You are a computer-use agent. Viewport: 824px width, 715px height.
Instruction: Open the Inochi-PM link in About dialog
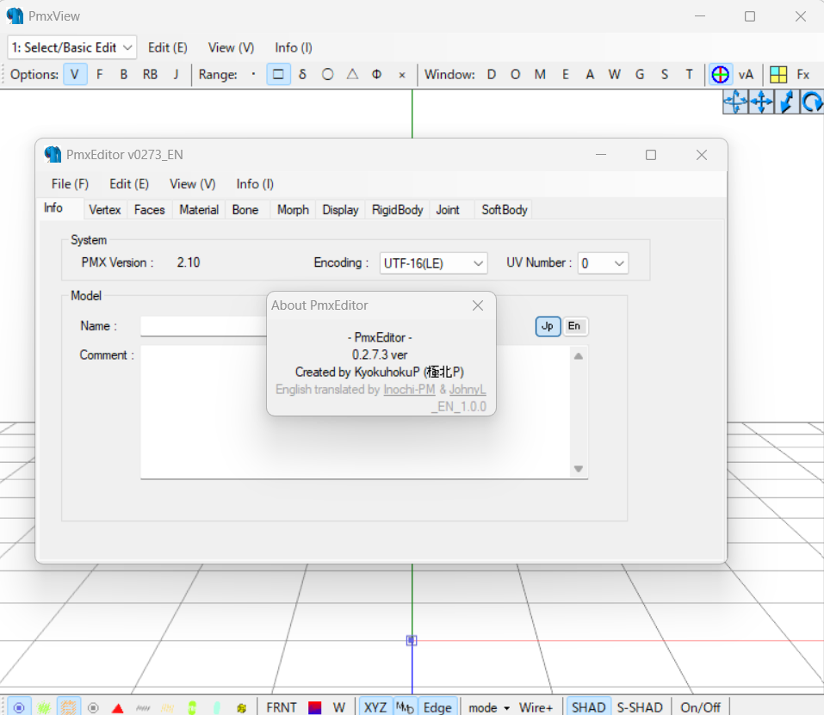click(409, 390)
